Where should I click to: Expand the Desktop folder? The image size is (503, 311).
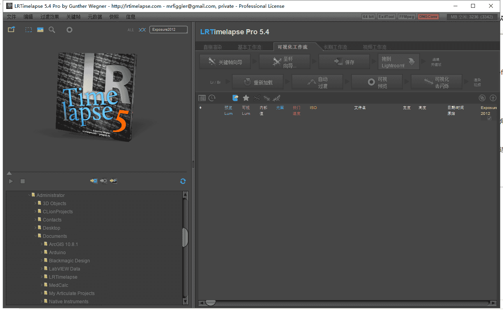tap(35, 228)
